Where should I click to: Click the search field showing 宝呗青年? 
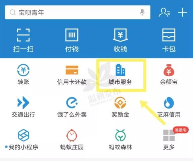[78, 12]
